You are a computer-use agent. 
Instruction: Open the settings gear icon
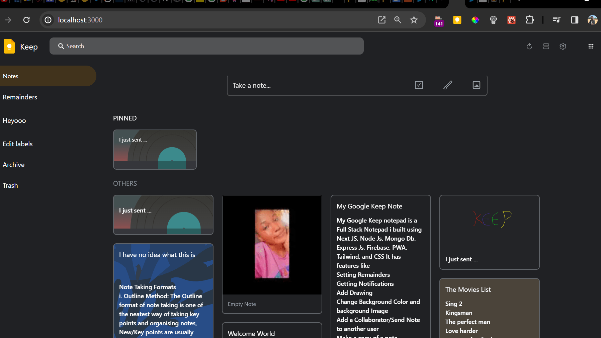coord(563,46)
